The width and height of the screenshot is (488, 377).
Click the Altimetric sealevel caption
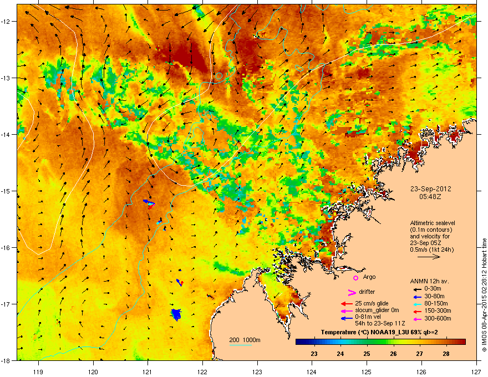click(433, 223)
